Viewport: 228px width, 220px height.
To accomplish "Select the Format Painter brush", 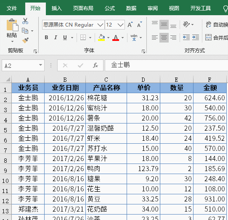I will (25, 40).
